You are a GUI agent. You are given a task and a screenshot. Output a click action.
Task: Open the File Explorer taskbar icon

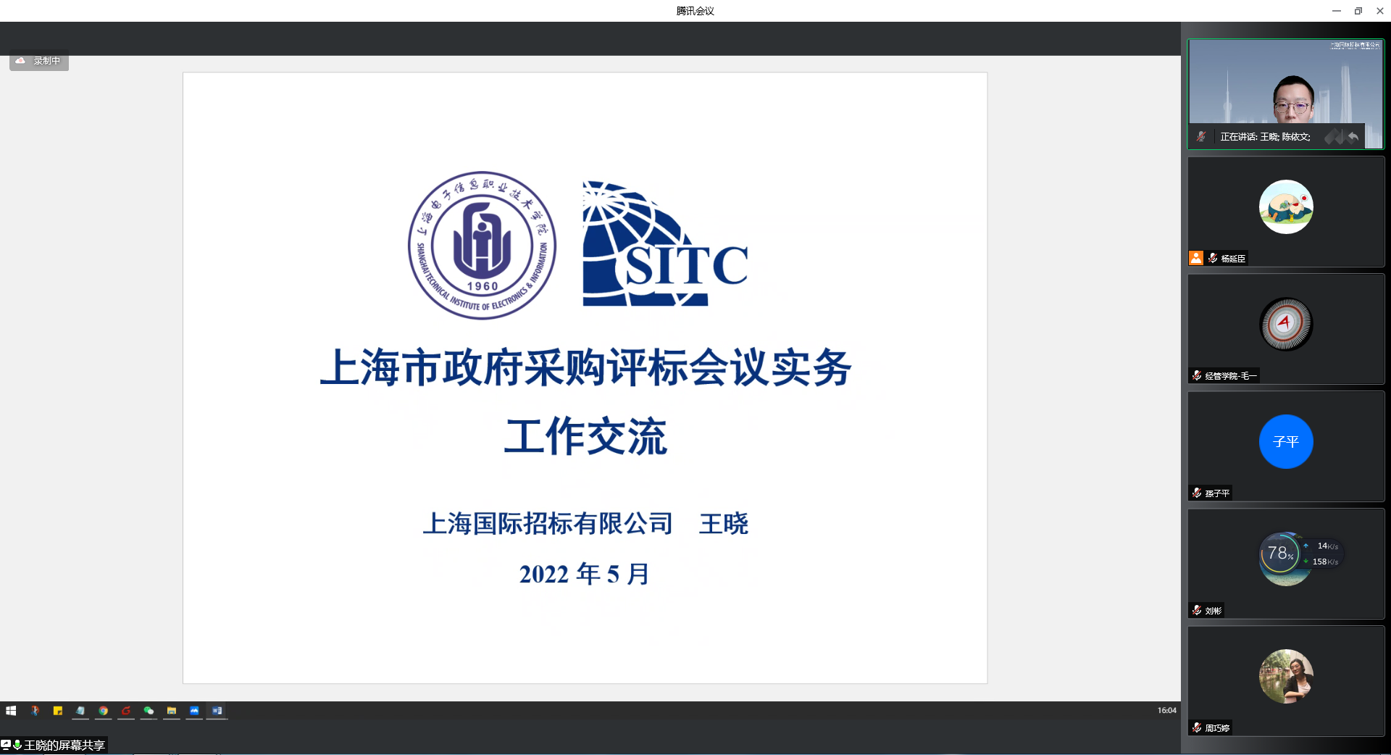point(172,711)
